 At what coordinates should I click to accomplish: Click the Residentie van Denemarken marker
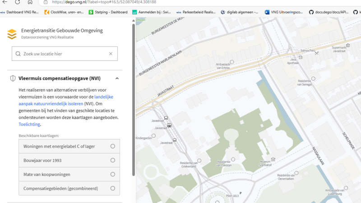point(296,173)
